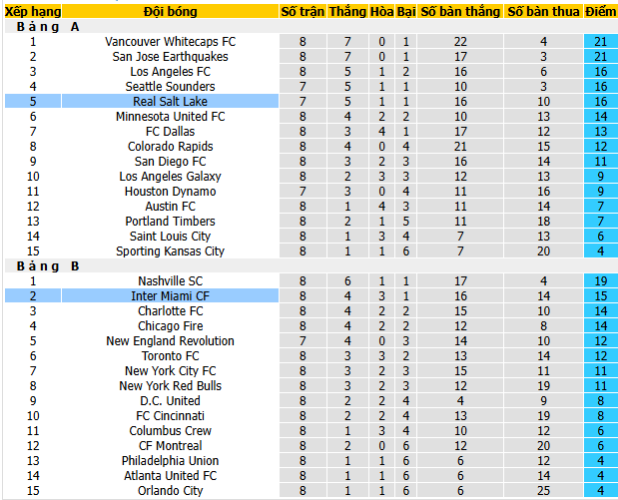Click the "Điểm" points column header

point(601,12)
